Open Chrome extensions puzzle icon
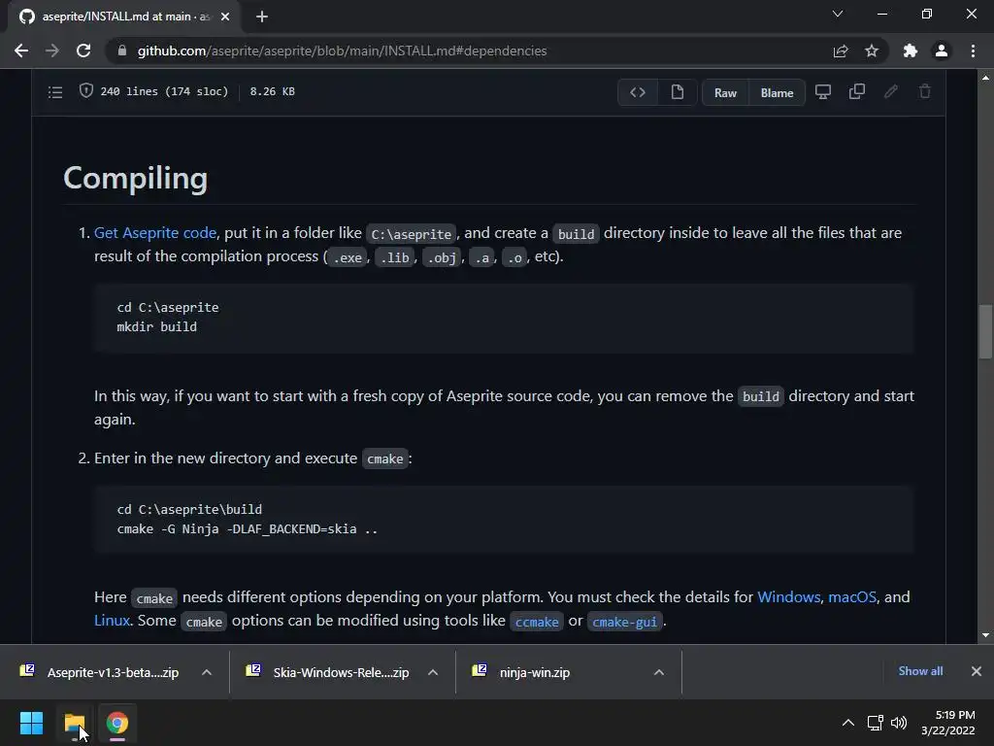 911,51
